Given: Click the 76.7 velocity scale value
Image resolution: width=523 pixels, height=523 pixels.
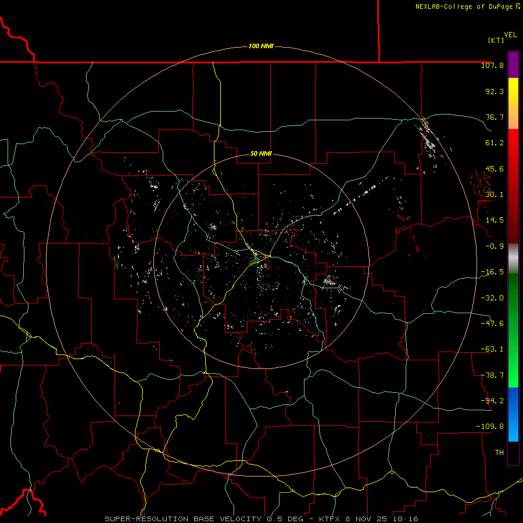Looking at the screenshot, I should (x=495, y=117).
